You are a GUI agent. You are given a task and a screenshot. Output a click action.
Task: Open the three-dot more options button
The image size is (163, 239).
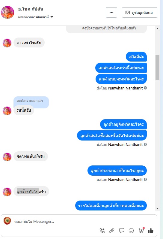(x=111, y=13)
